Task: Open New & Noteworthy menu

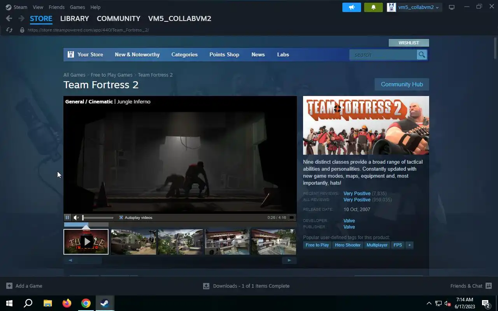Action: [137, 55]
